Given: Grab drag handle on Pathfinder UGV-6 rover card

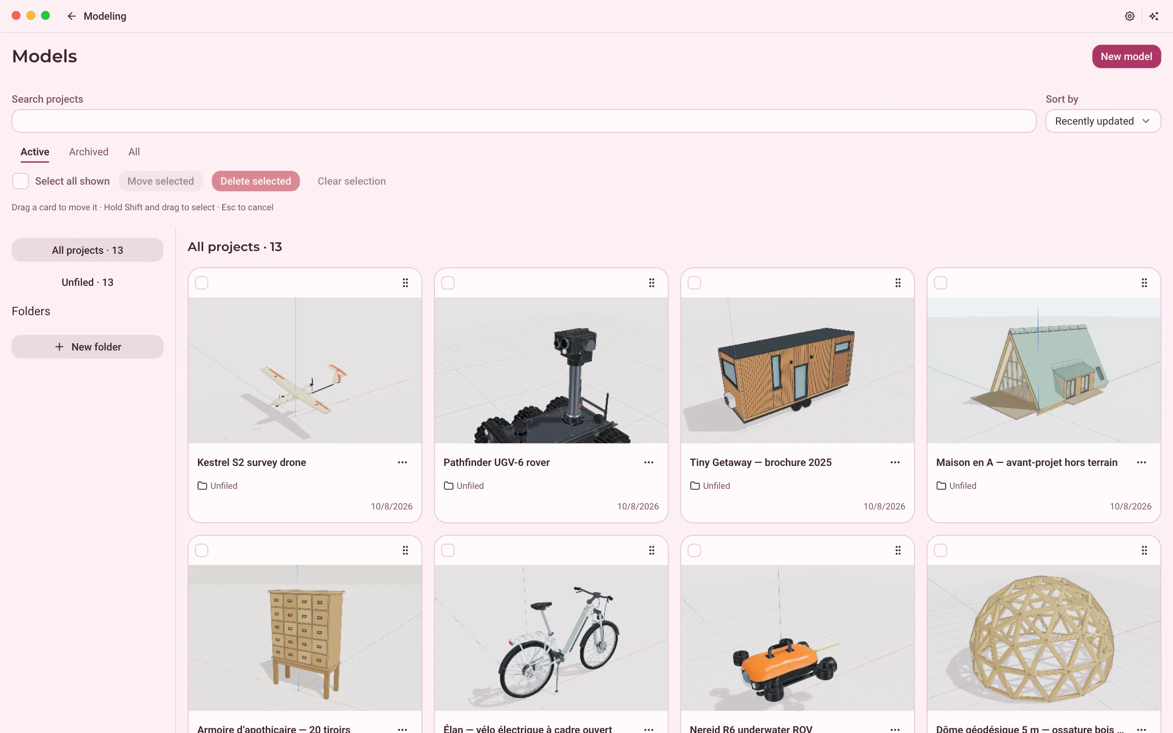Looking at the screenshot, I should 652,283.
